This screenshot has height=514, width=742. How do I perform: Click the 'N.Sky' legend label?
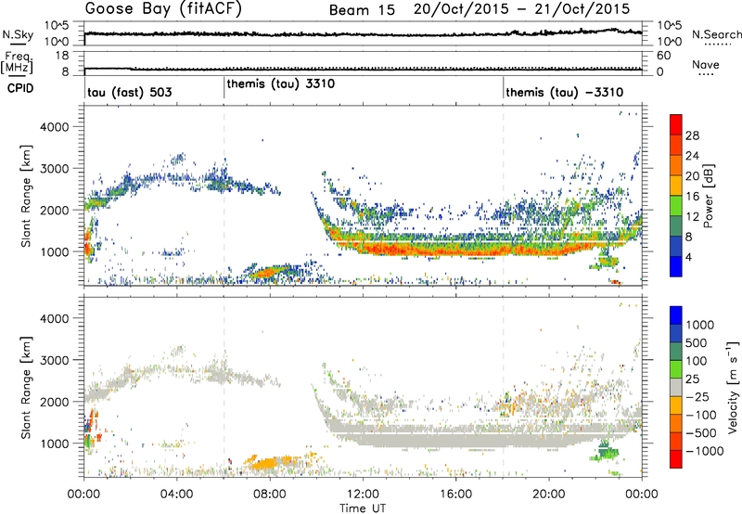click(x=18, y=34)
